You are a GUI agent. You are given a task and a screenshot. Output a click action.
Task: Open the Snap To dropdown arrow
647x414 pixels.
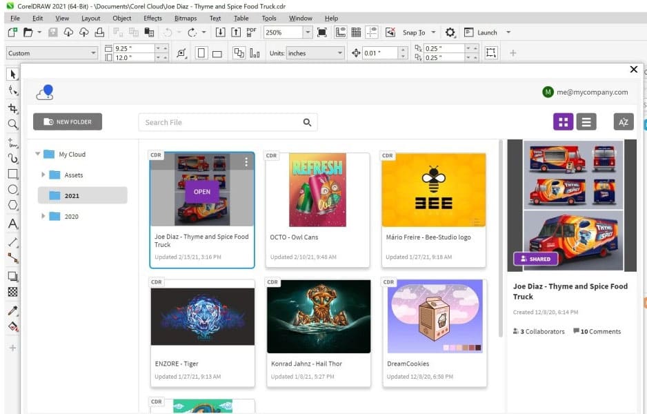pos(433,32)
